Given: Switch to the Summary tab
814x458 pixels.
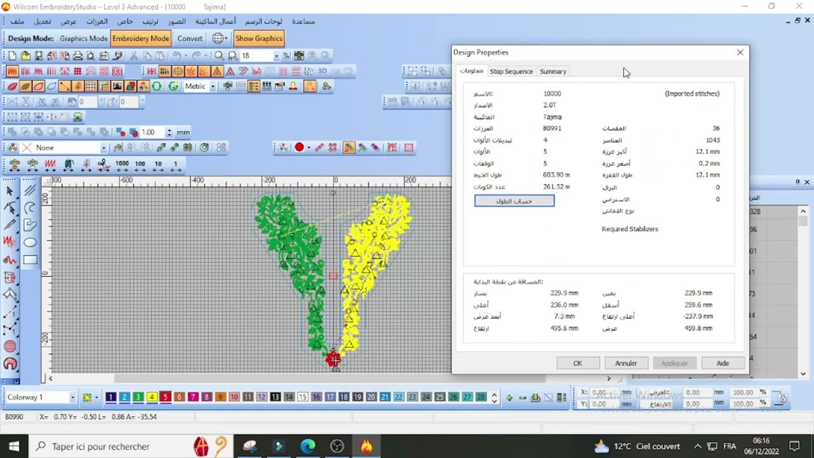Looking at the screenshot, I should pos(553,71).
